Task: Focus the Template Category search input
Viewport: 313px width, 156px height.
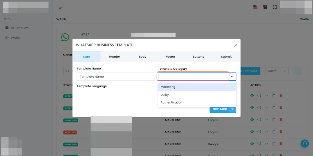Action: click(x=193, y=76)
